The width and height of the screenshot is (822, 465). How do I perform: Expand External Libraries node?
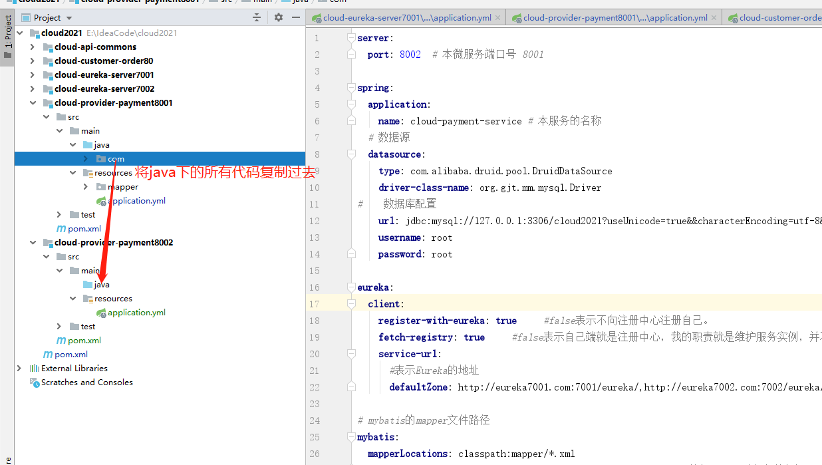(19, 368)
